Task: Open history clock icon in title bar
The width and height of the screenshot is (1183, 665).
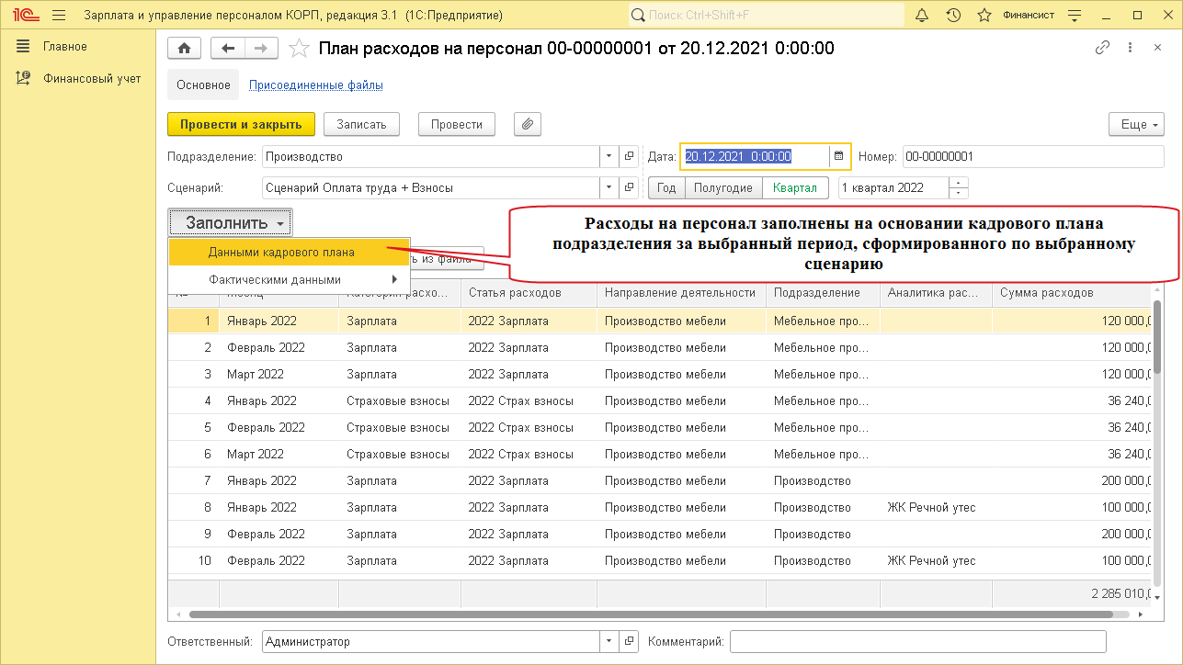Action: click(x=953, y=16)
